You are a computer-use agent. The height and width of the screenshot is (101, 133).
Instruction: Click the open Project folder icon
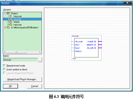pyautogui.click(x=8, y=13)
